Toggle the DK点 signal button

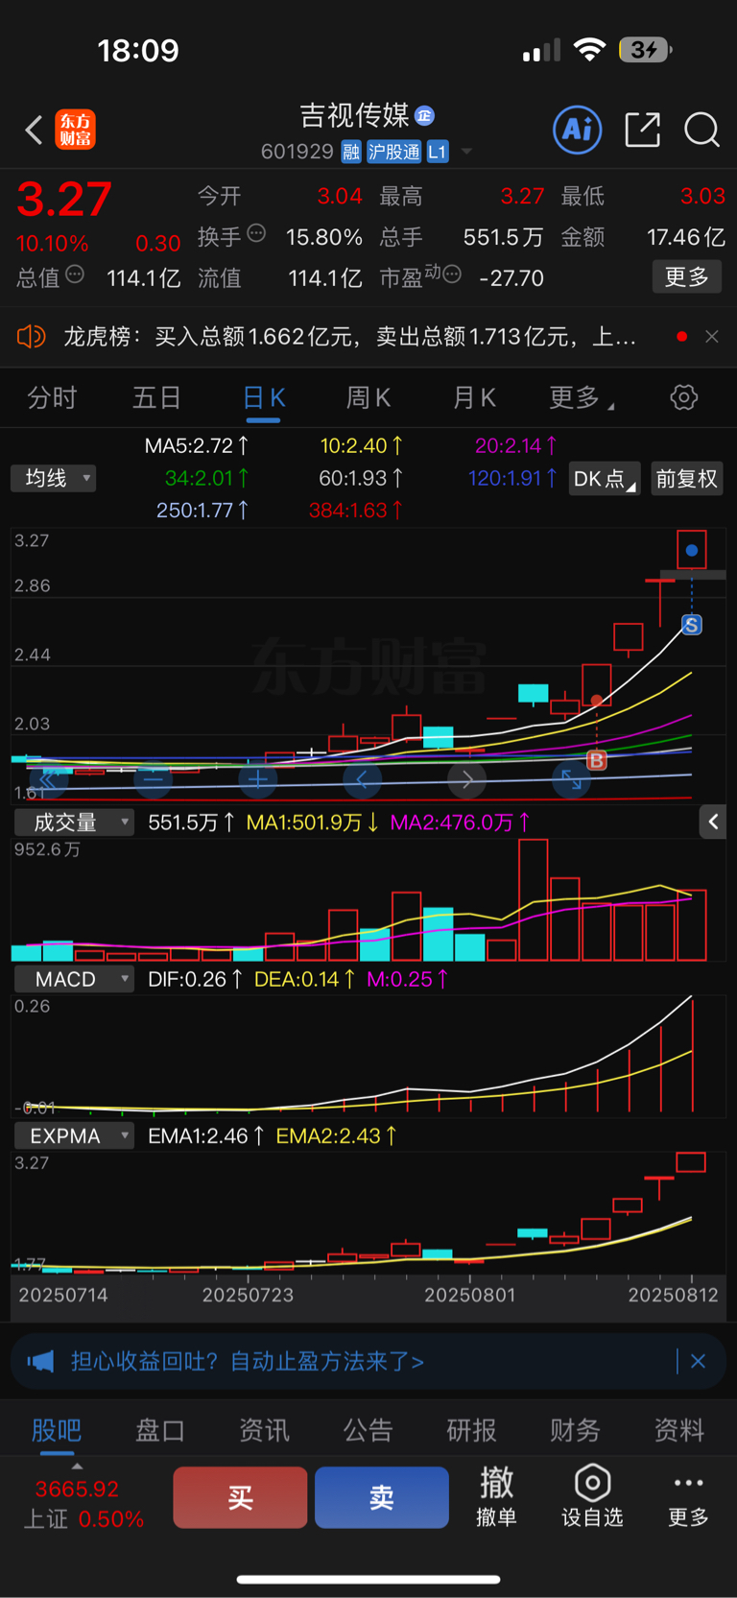click(605, 479)
